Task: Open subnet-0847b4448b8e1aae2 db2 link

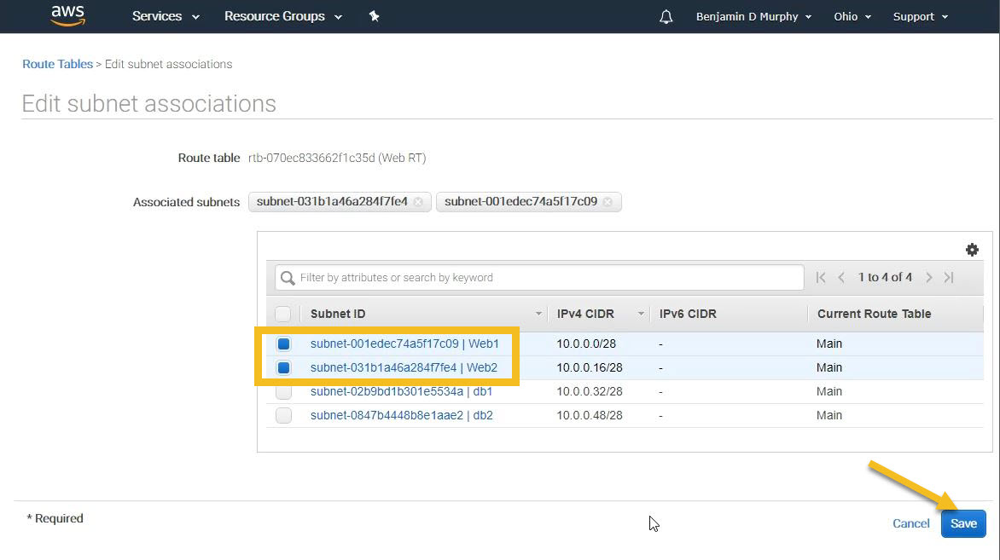Action: pyautogui.click(x=401, y=415)
